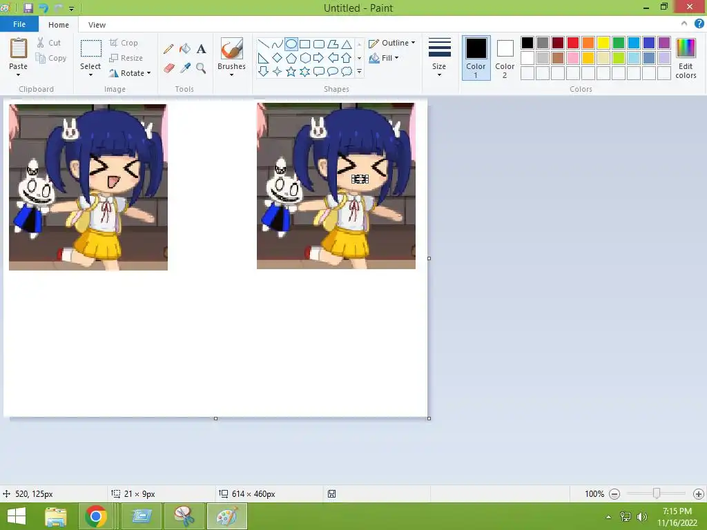Expand the Shapes gallery with More arrow
This screenshot has height=530, width=707.
click(359, 71)
